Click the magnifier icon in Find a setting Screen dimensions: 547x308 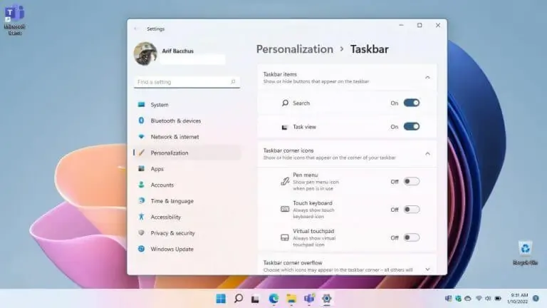[x=233, y=82]
